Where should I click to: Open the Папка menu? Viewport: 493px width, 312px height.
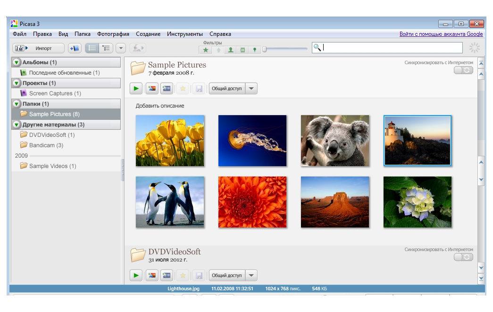(83, 34)
